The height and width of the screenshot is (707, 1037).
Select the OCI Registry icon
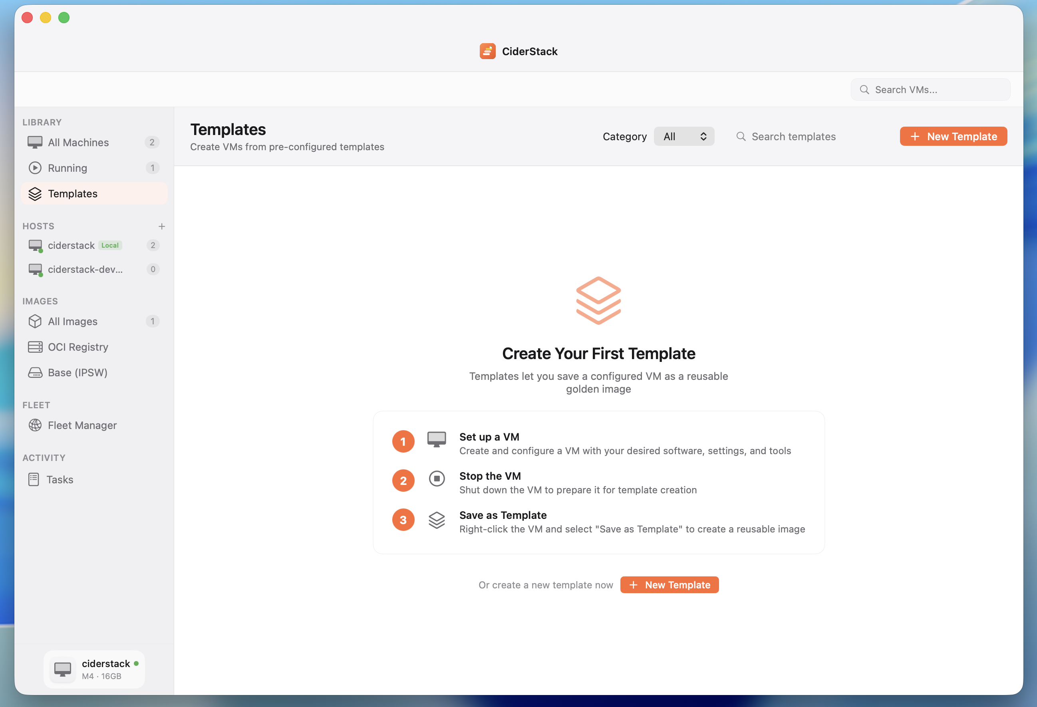(x=35, y=347)
